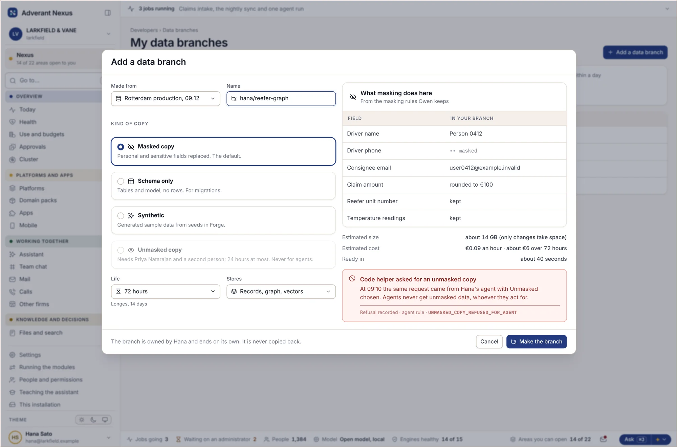Click the People and permissions icon
This screenshot has width=677, height=447.
[x=13, y=380]
